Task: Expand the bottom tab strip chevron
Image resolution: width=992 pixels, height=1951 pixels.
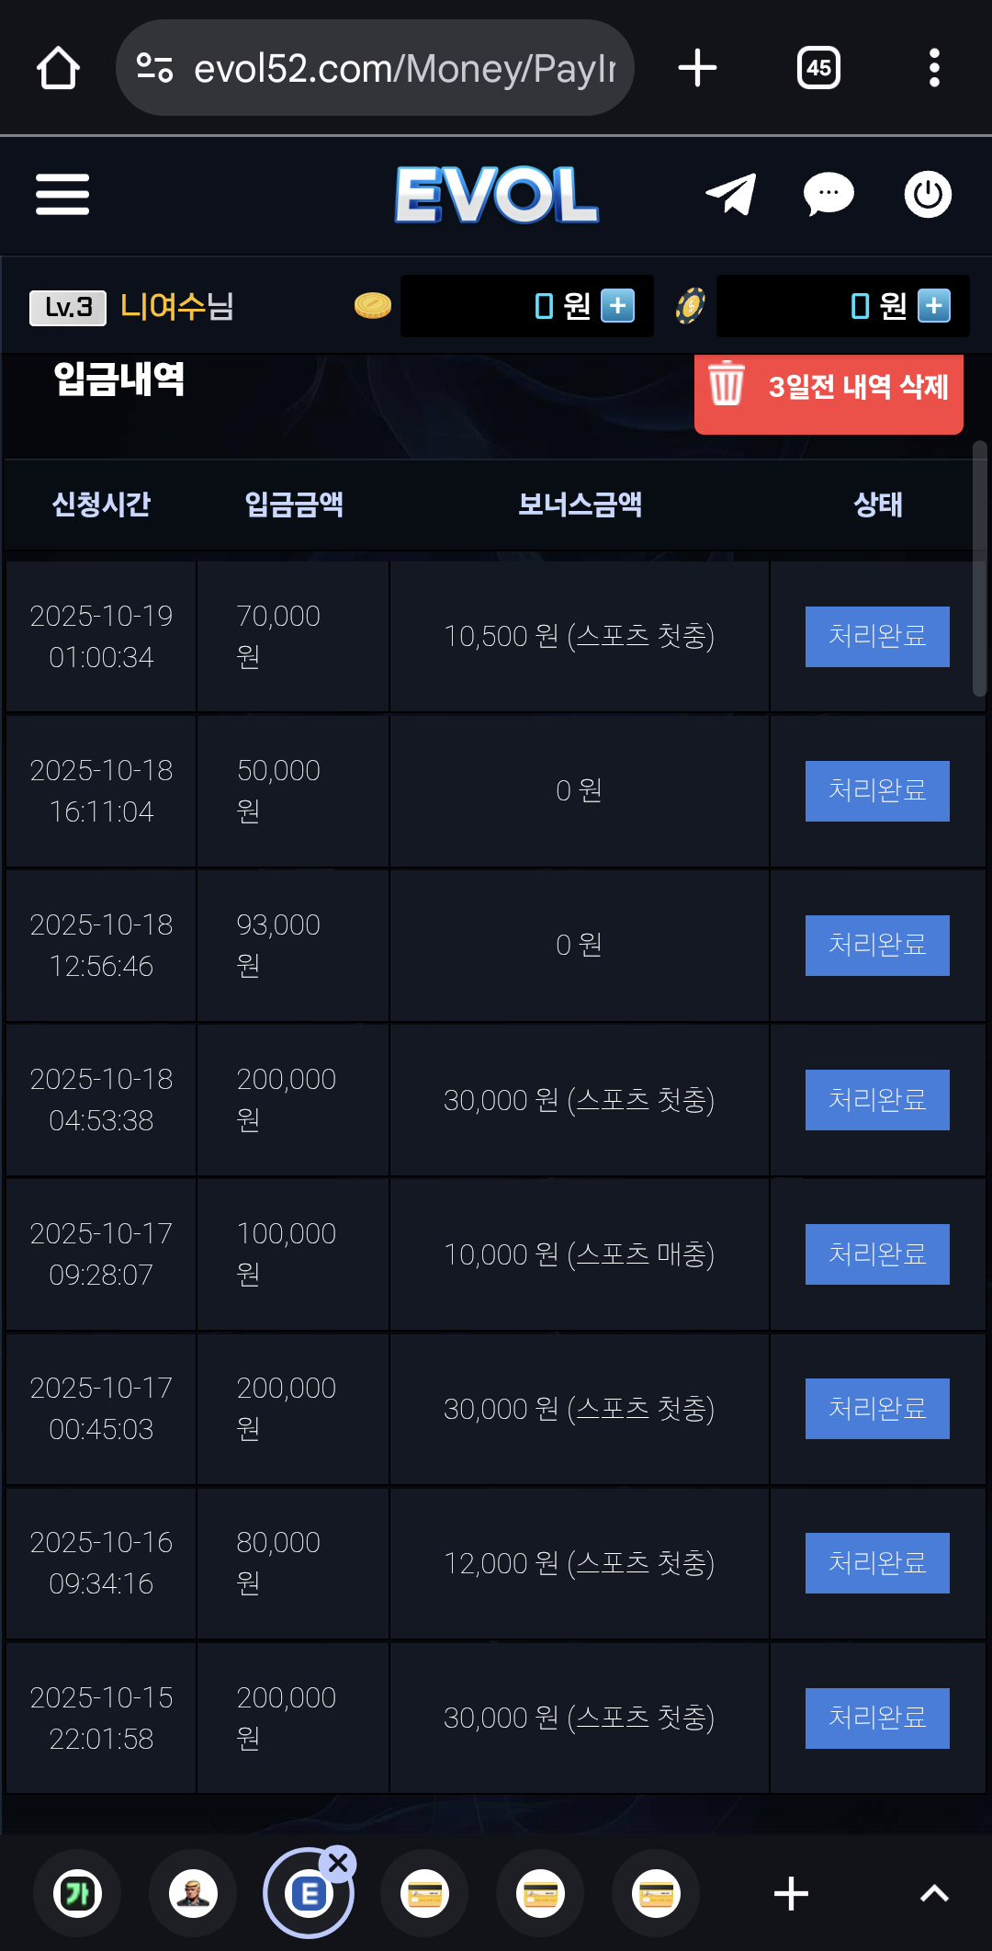Action: pos(934,1894)
